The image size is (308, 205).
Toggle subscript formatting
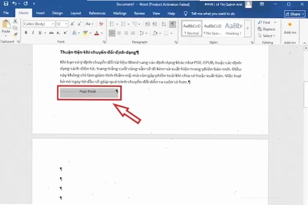point(58,33)
